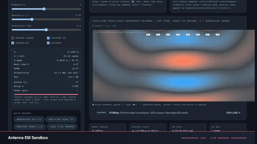The width and height of the screenshot is (257, 144).
Task: Click the yagi symbol in the legend
Action: pyautogui.click(x=134, y=105)
